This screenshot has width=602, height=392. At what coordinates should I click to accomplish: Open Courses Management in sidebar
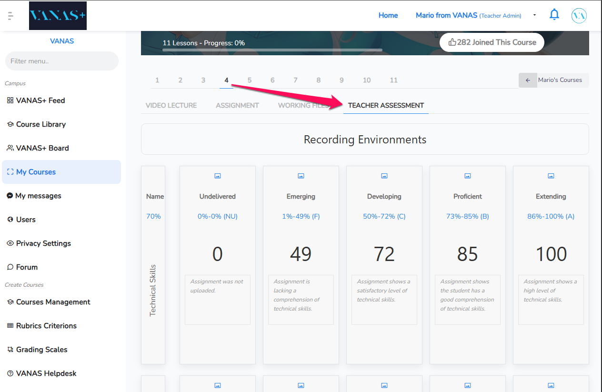click(x=61, y=302)
